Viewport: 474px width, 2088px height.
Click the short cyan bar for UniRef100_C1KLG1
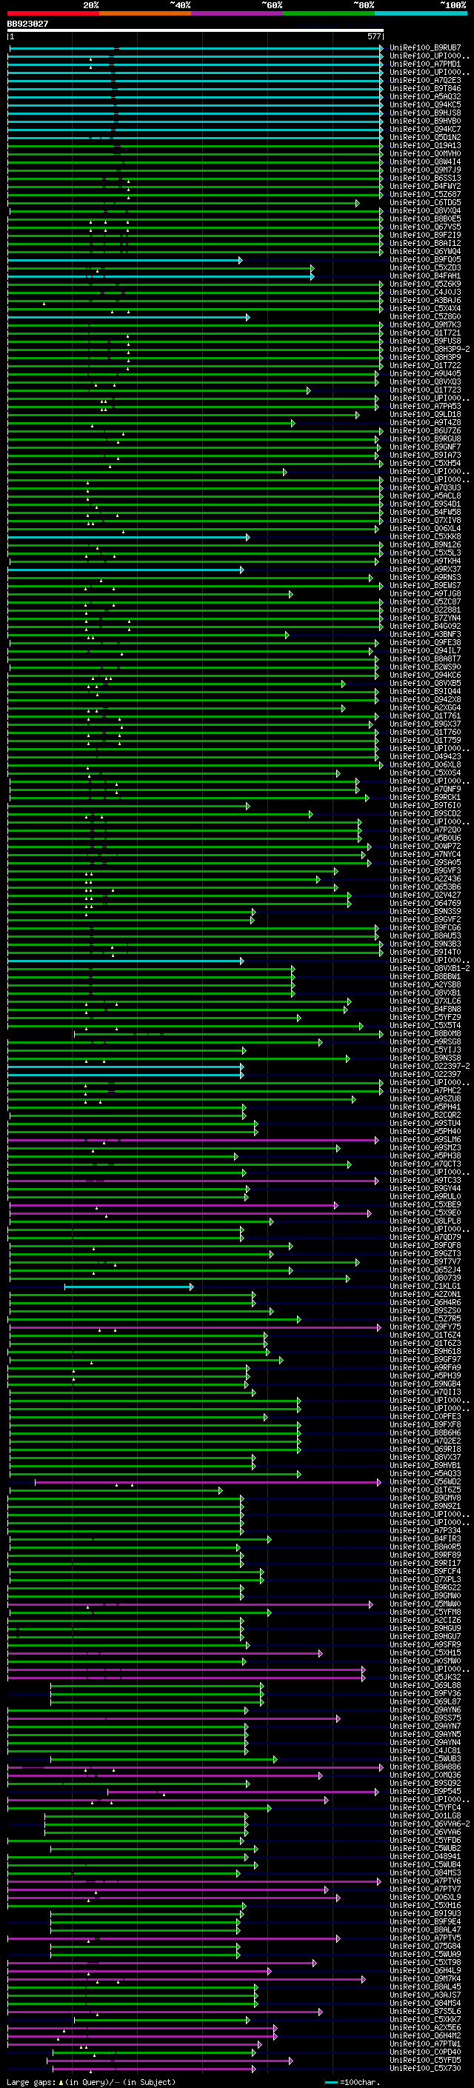tap(129, 1287)
